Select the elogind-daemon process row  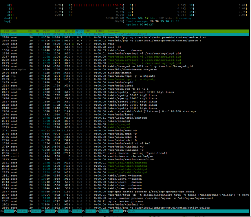pos(124,73)
